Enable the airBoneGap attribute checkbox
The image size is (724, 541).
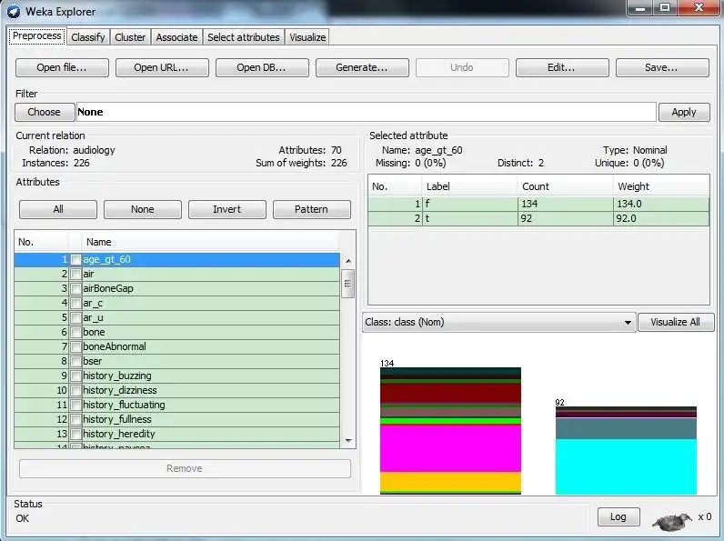[x=75, y=289]
